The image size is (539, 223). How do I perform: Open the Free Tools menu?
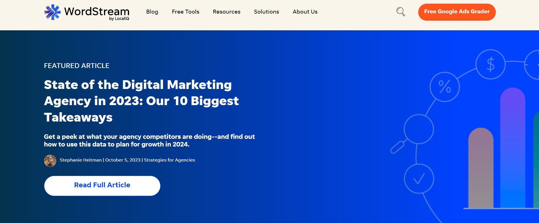[x=186, y=12]
